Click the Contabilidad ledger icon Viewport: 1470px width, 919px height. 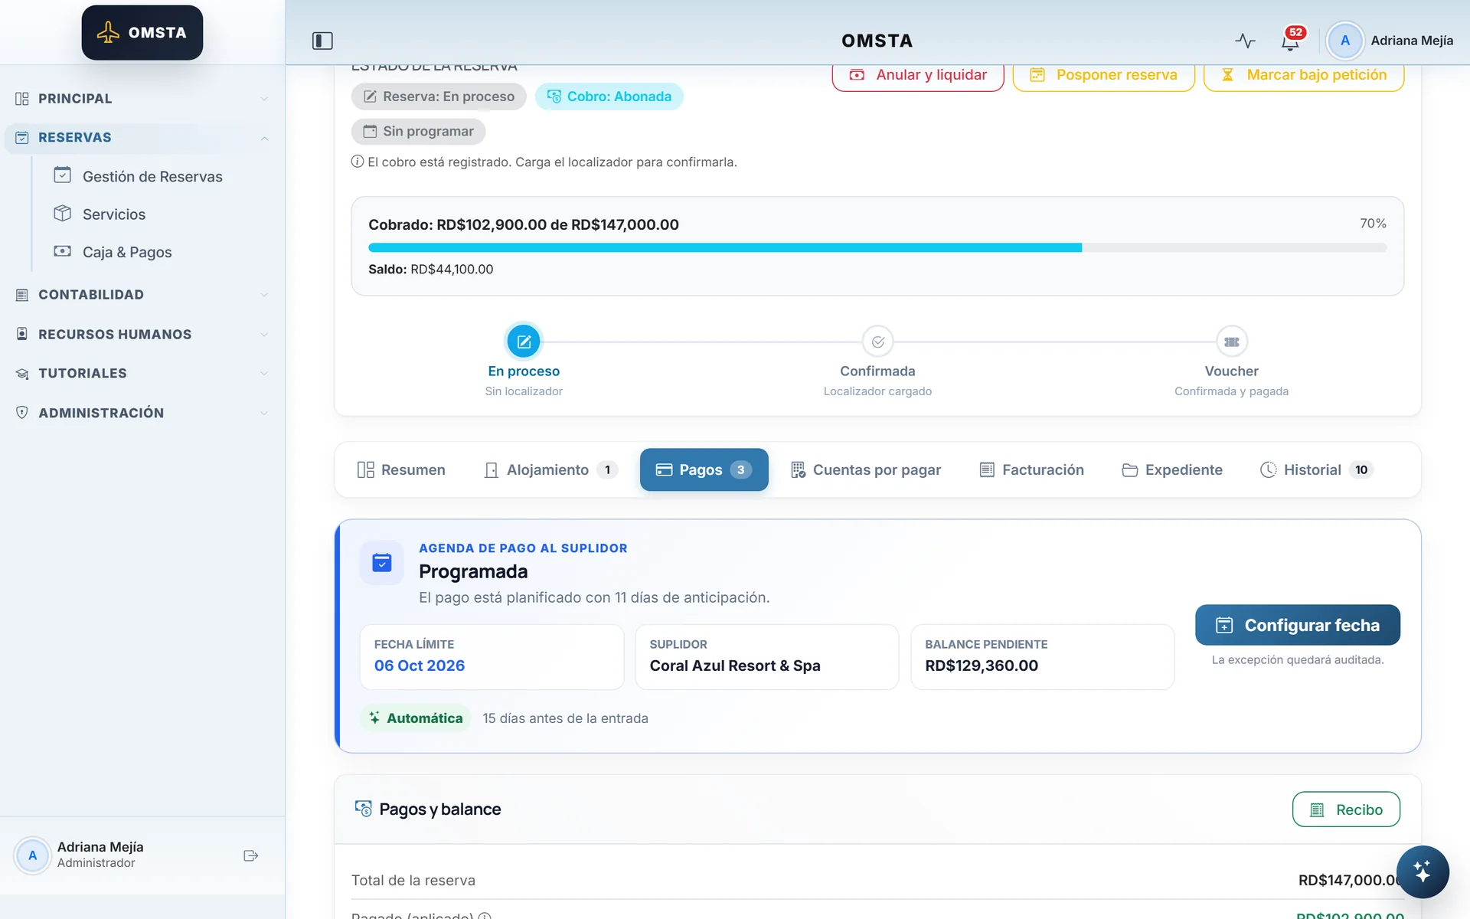(22, 295)
